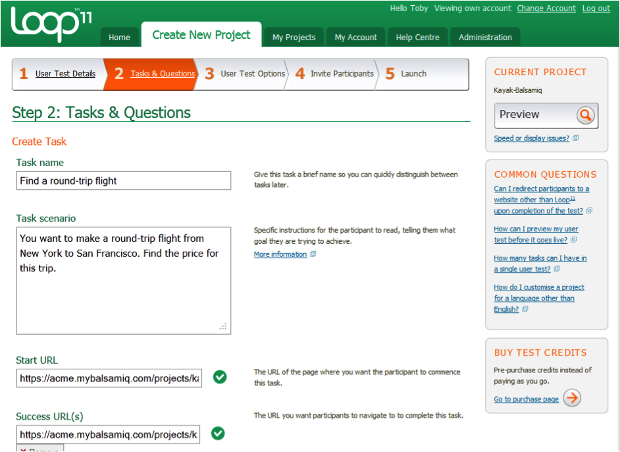This screenshot has width=620, height=452.
Task: Open the redirect participants question link
Action: pyautogui.click(x=541, y=200)
